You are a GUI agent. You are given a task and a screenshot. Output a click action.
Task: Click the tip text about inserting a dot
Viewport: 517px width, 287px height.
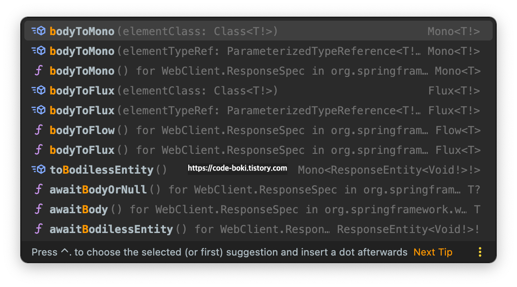(219, 252)
